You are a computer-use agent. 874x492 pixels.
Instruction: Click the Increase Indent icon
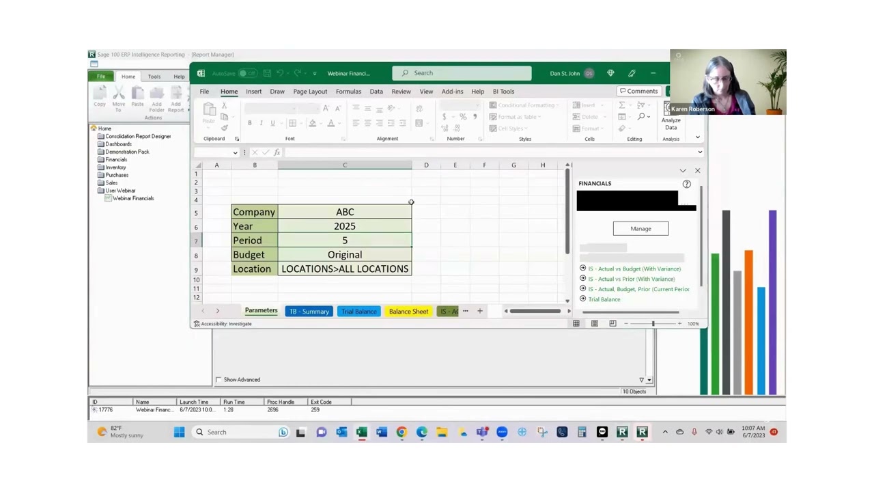pos(402,123)
